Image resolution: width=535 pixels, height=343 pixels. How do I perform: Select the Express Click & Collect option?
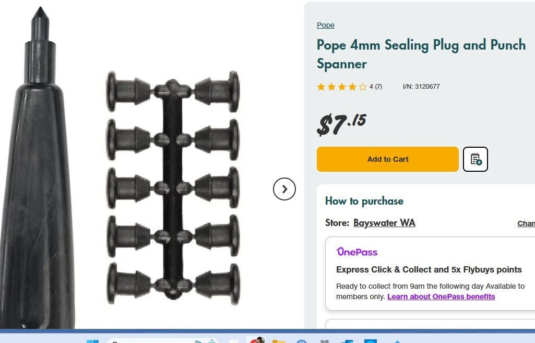(429, 270)
